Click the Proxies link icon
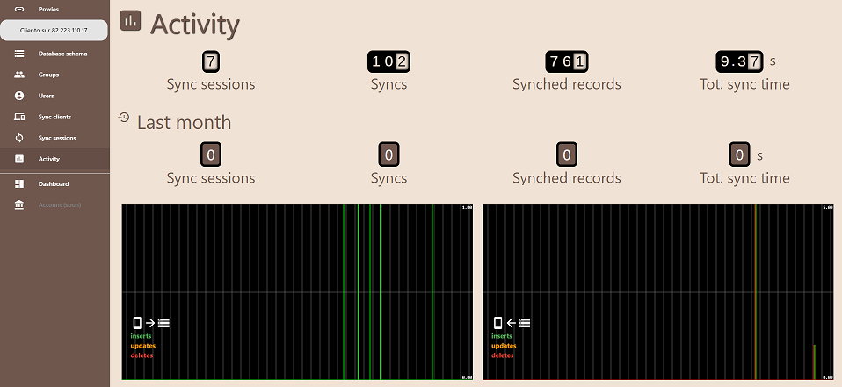This screenshot has height=387, width=842. pos(19,9)
